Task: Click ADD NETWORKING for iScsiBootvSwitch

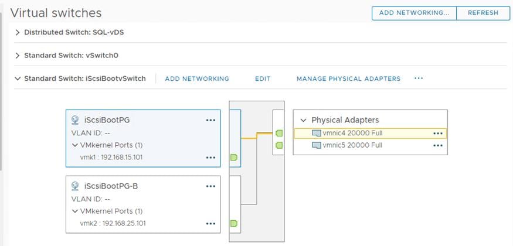Action: click(197, 78)
